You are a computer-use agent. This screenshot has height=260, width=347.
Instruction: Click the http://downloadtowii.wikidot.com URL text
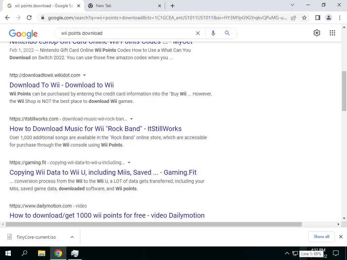tap(45, 75)
